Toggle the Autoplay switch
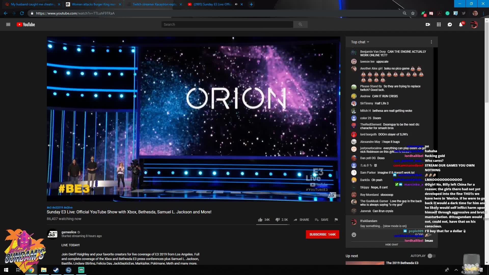This screenshot has height=275, width=489. point(432,256)
